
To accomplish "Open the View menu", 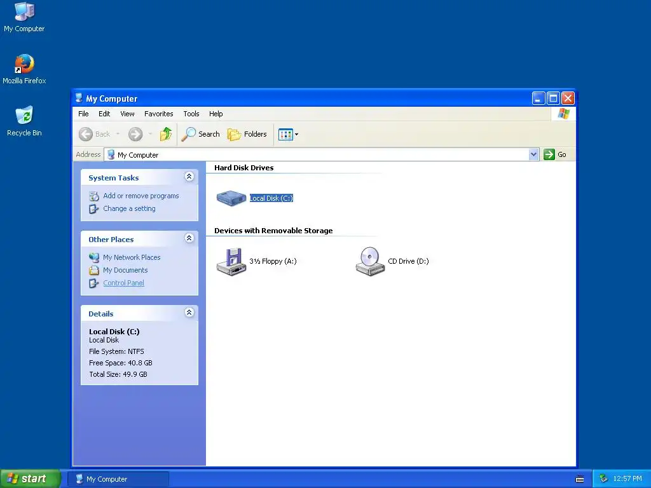I will 127,114.
